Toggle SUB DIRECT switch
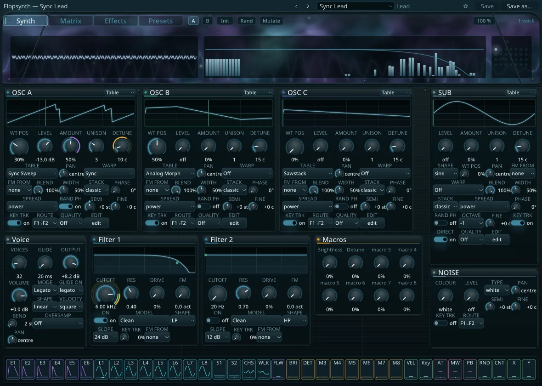The image size is (542, 386). click(x=441, y=239)
